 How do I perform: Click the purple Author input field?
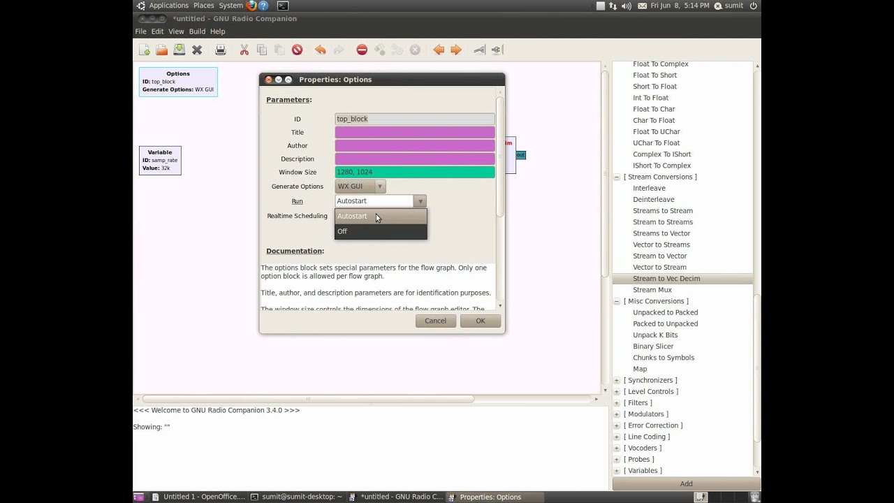tap(415, 145)
